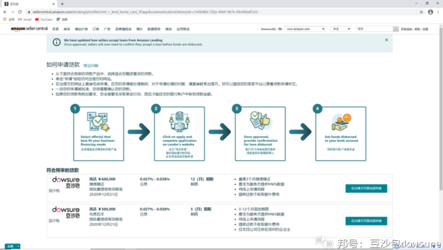443x250 pixels.
Task: Open the 常见问题 FAQ link
Action: [91, 65]
